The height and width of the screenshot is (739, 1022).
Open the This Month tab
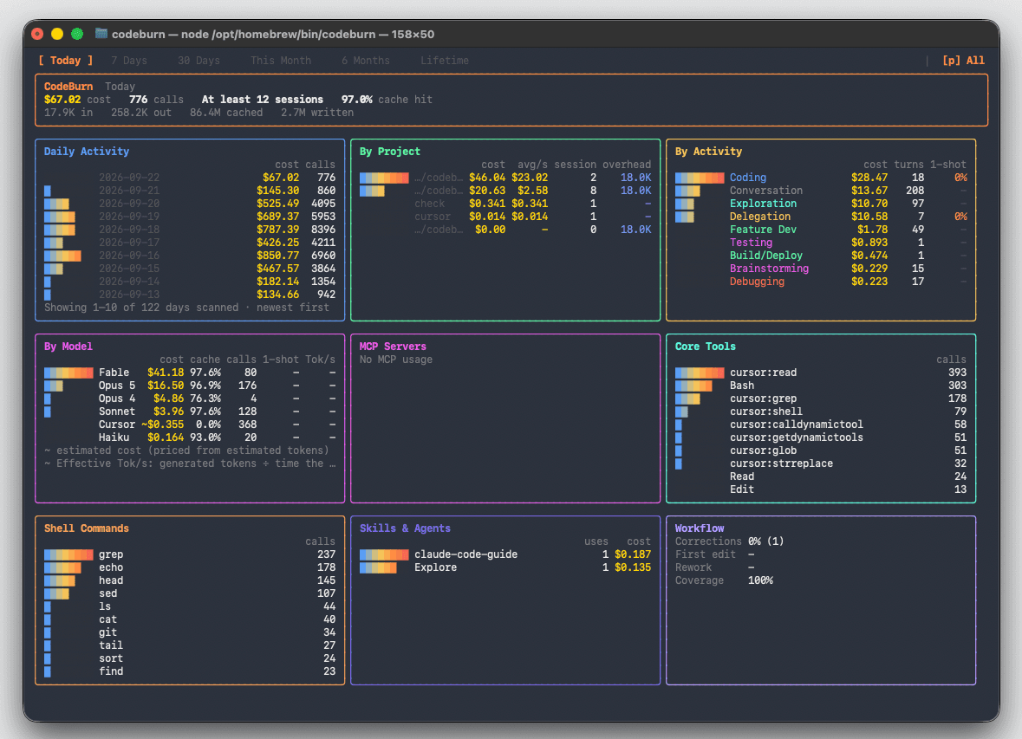pyautogui.click(x=281, y=61)
